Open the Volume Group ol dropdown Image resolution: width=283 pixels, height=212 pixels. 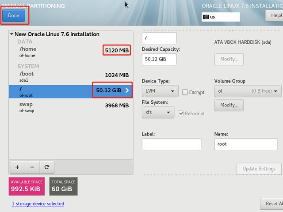tap(248, 91)
